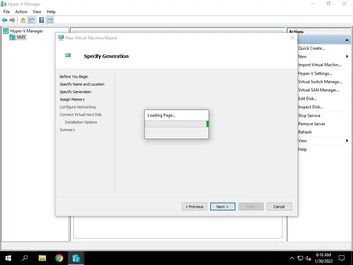Image resolution: width=353 pixels, height=265 pixels.
Task: Expand the New submenu arrow in Actions
Action: tap(347, 57)
